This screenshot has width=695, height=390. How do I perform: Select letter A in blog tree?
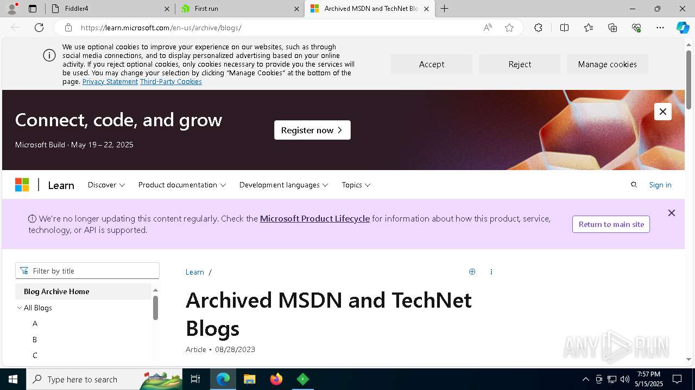pyautogui.click(x=35, y=323)
